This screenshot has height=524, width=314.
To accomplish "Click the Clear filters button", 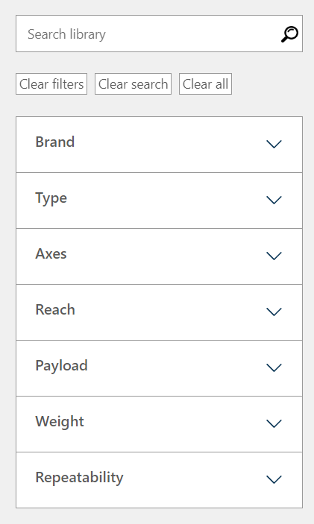I will coord(51,84).
